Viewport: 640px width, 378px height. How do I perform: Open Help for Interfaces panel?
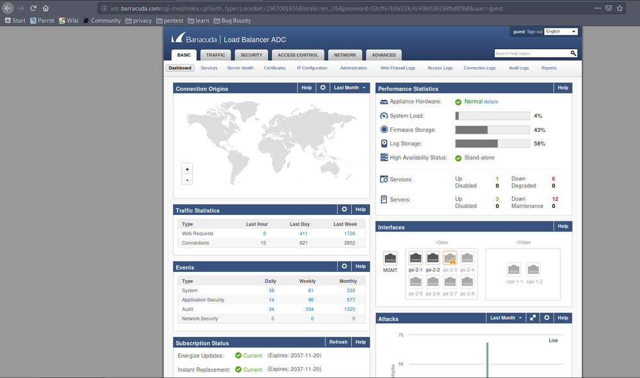tap(563, 226)
